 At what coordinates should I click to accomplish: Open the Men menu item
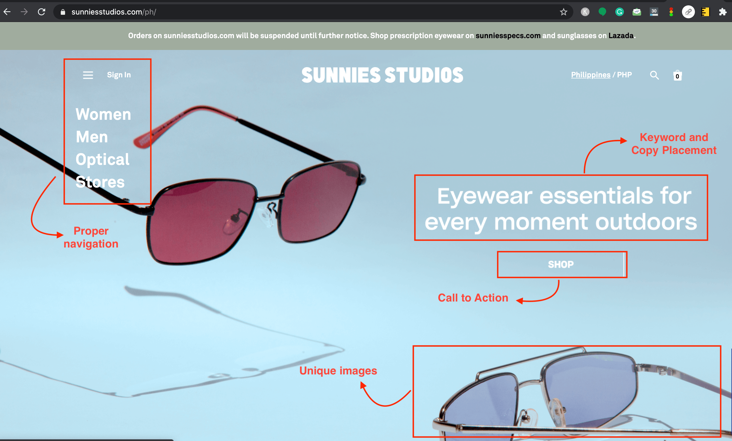92,137
